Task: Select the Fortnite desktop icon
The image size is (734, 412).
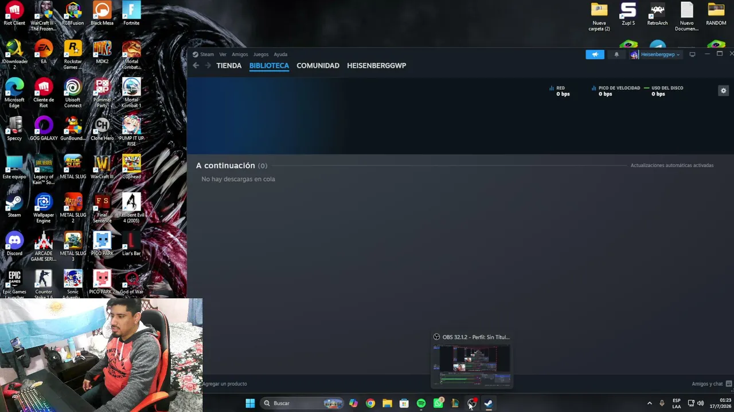Action: point(131,14)
